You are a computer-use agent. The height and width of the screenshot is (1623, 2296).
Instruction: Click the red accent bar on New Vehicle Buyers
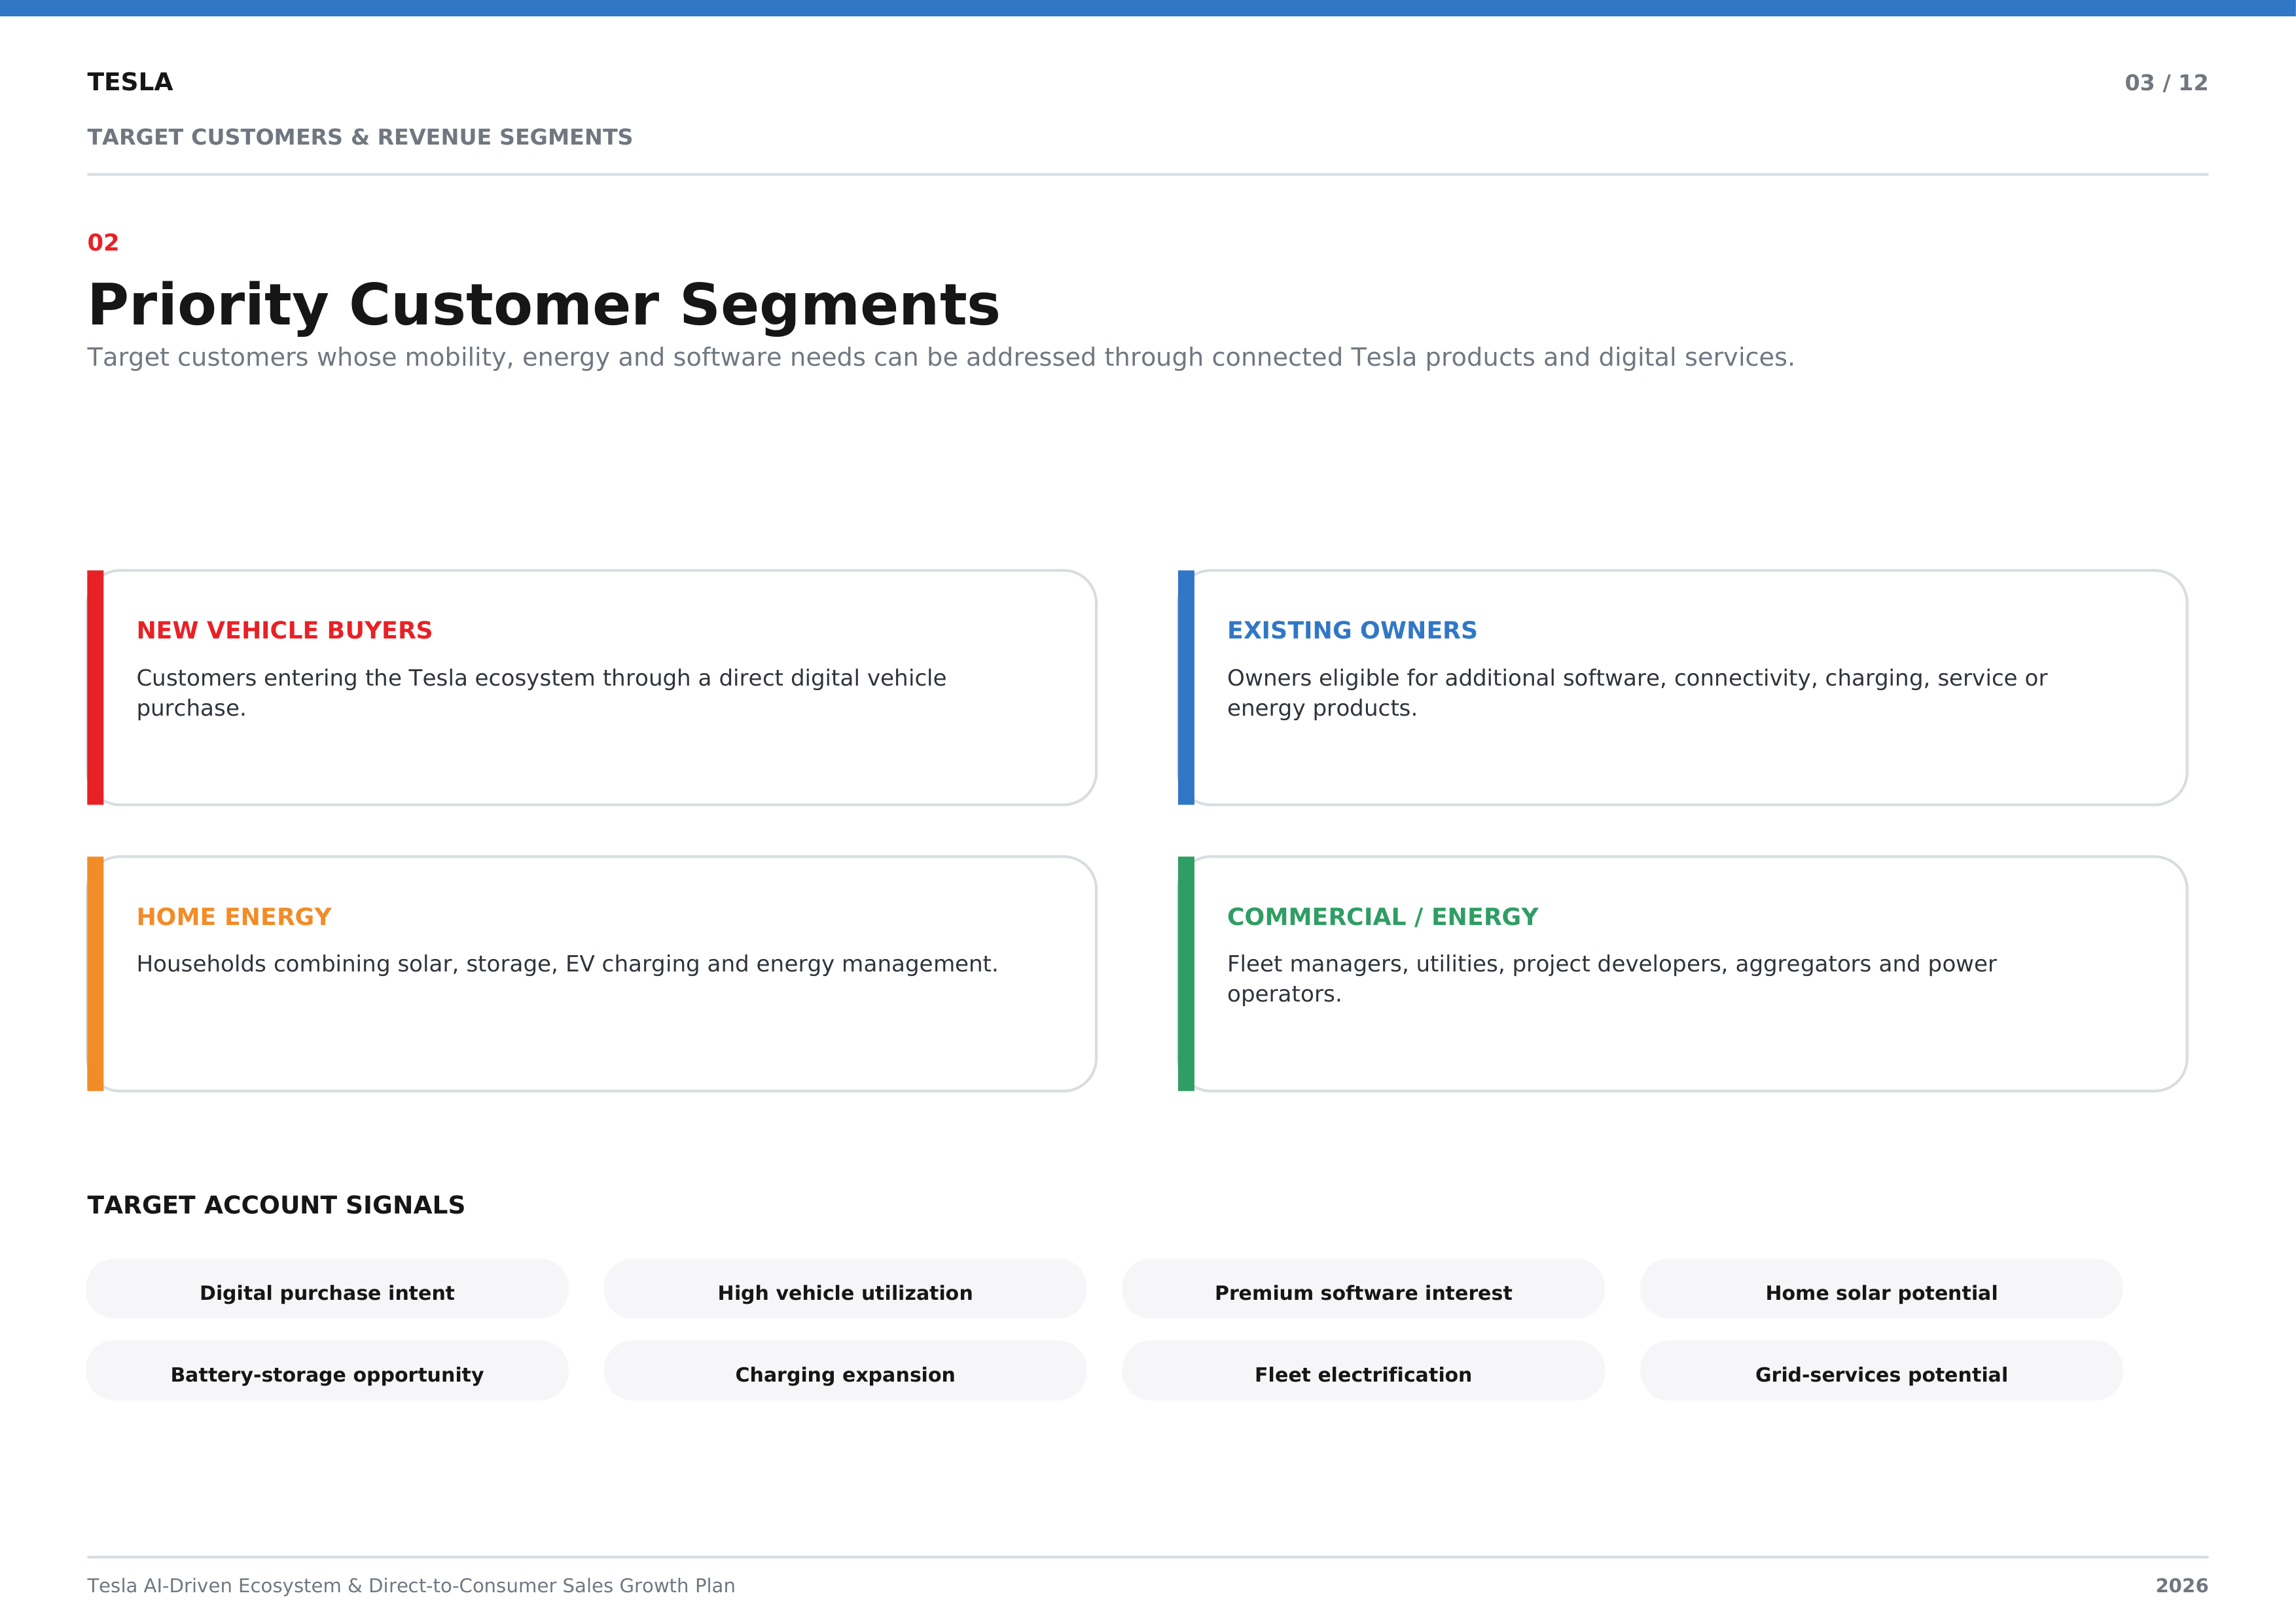coord(95,688)
